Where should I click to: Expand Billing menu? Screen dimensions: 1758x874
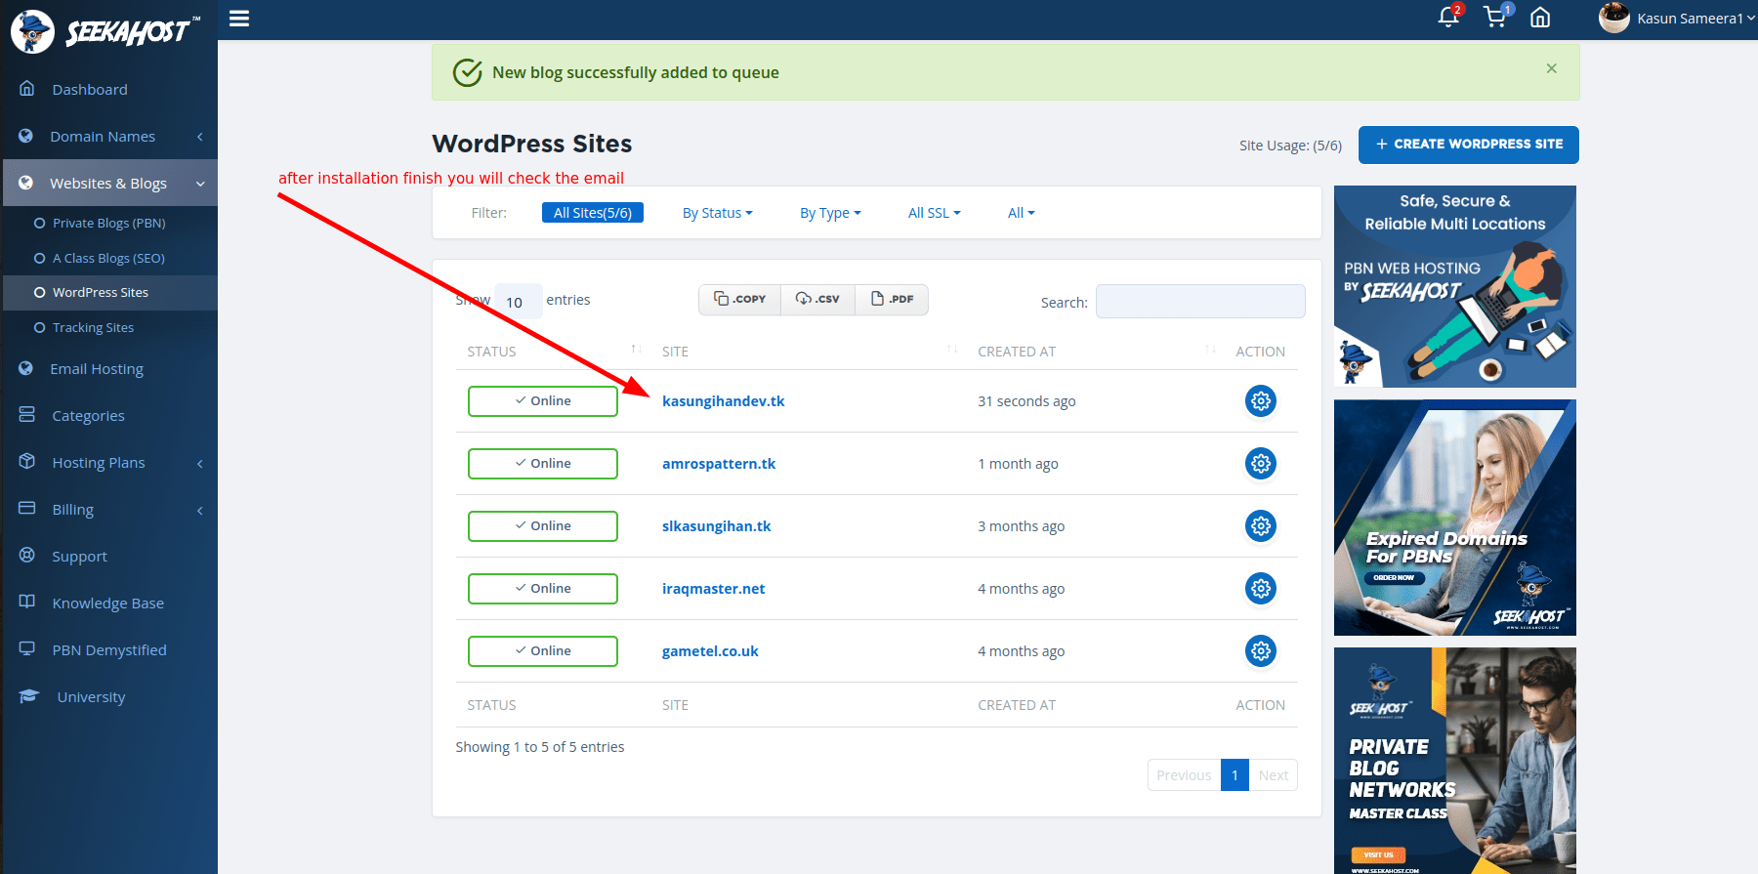coord(109,509)
